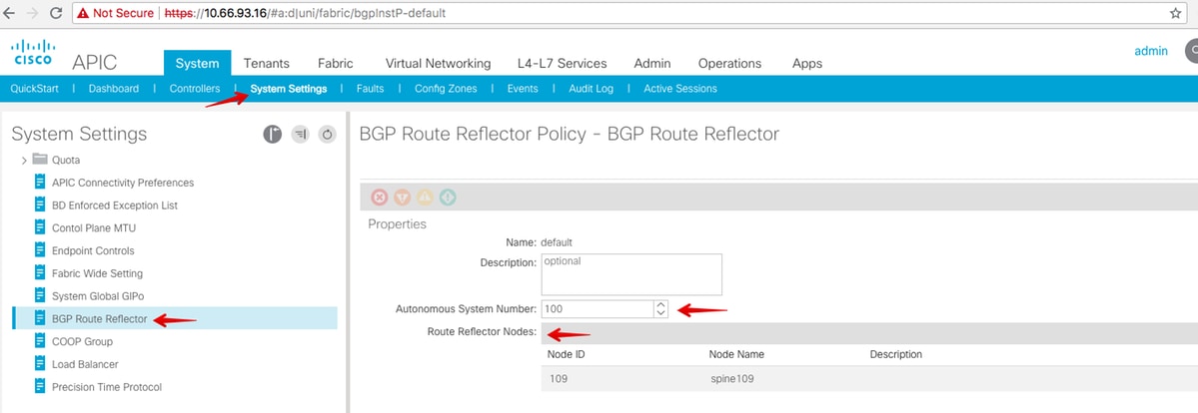Select the spine109 route reflector node row

(868, 378)
